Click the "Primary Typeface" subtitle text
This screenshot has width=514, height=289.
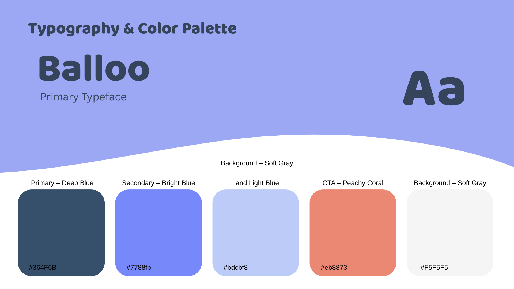tap(83, 97)
